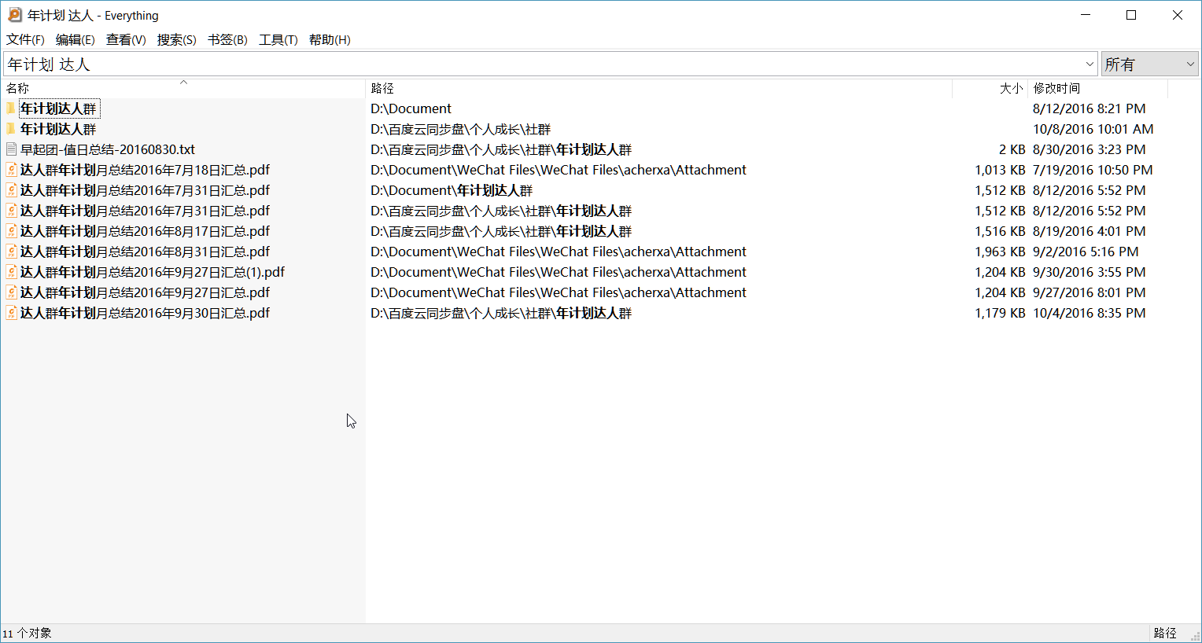Click the date 9/2/2016 5:16 PM
Image resolution: width=1202 pixels, height=643 pixels.
pos(1086,252)
